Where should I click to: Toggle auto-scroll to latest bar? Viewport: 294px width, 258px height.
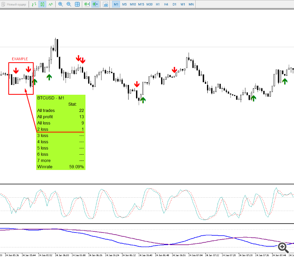(x=87, y=4)
